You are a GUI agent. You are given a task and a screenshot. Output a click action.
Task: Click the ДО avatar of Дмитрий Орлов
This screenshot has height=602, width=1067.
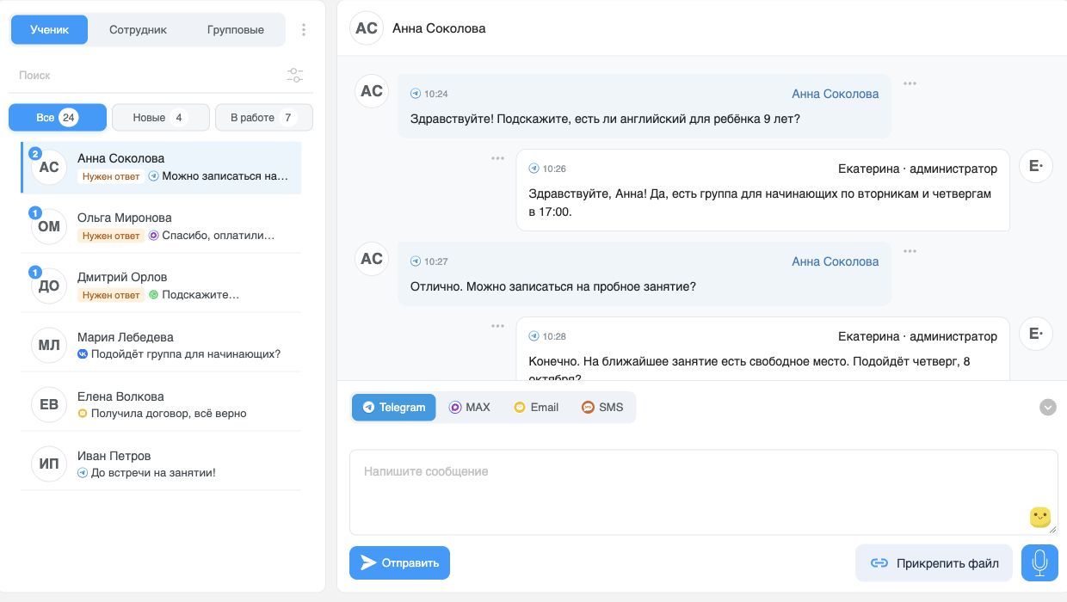point(49,286)
